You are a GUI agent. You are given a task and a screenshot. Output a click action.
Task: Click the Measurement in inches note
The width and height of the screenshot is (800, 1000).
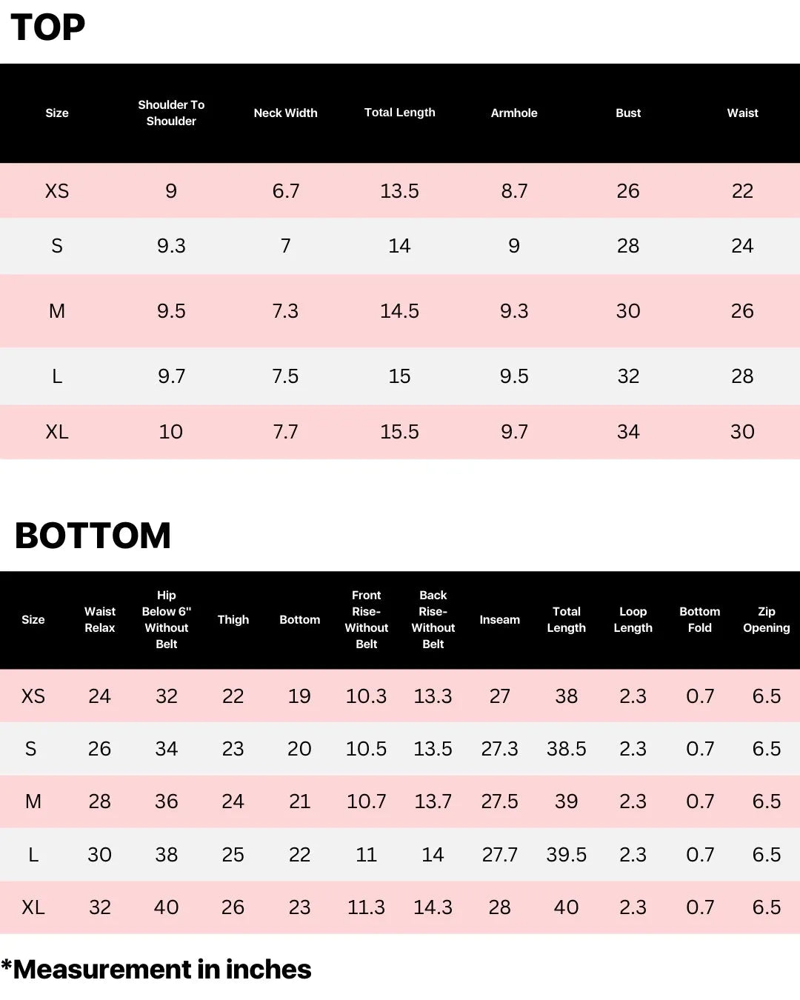[x=156, y=969]
